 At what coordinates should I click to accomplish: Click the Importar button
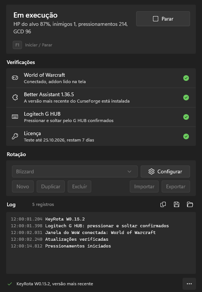(x=144, y=186)
